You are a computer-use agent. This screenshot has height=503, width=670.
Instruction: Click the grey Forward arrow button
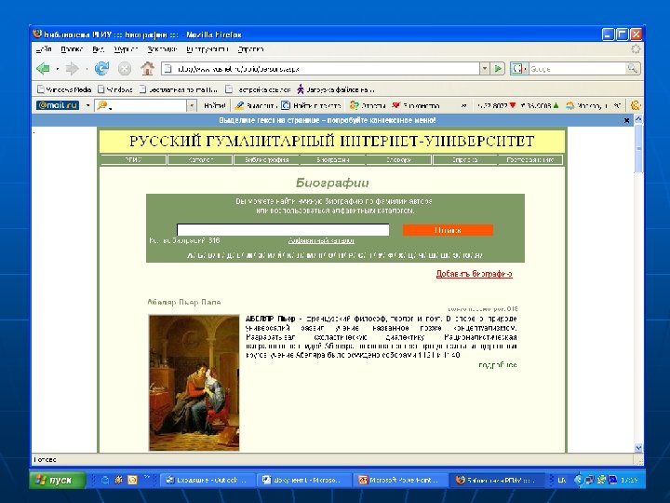[x=73, y=68]
